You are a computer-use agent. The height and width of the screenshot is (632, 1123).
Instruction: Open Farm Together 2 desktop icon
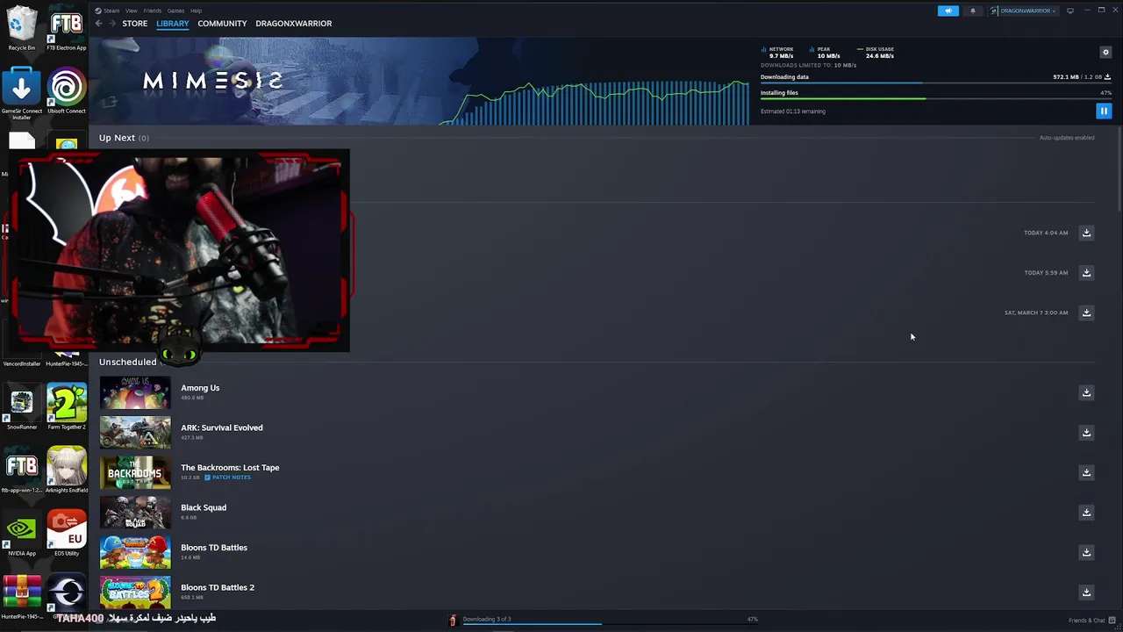(67, 407)
